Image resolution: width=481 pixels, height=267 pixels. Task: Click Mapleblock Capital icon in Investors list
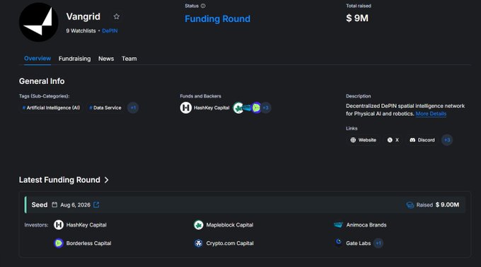(199, 225)
